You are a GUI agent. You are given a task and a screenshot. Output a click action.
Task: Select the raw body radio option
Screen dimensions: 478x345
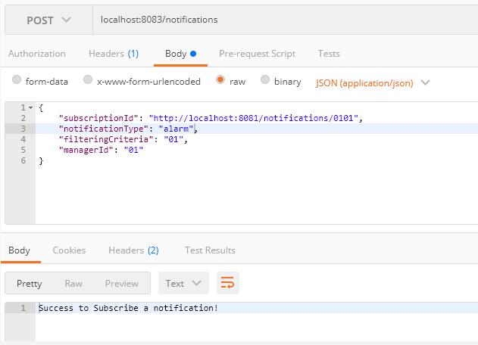tap(220, 80)
